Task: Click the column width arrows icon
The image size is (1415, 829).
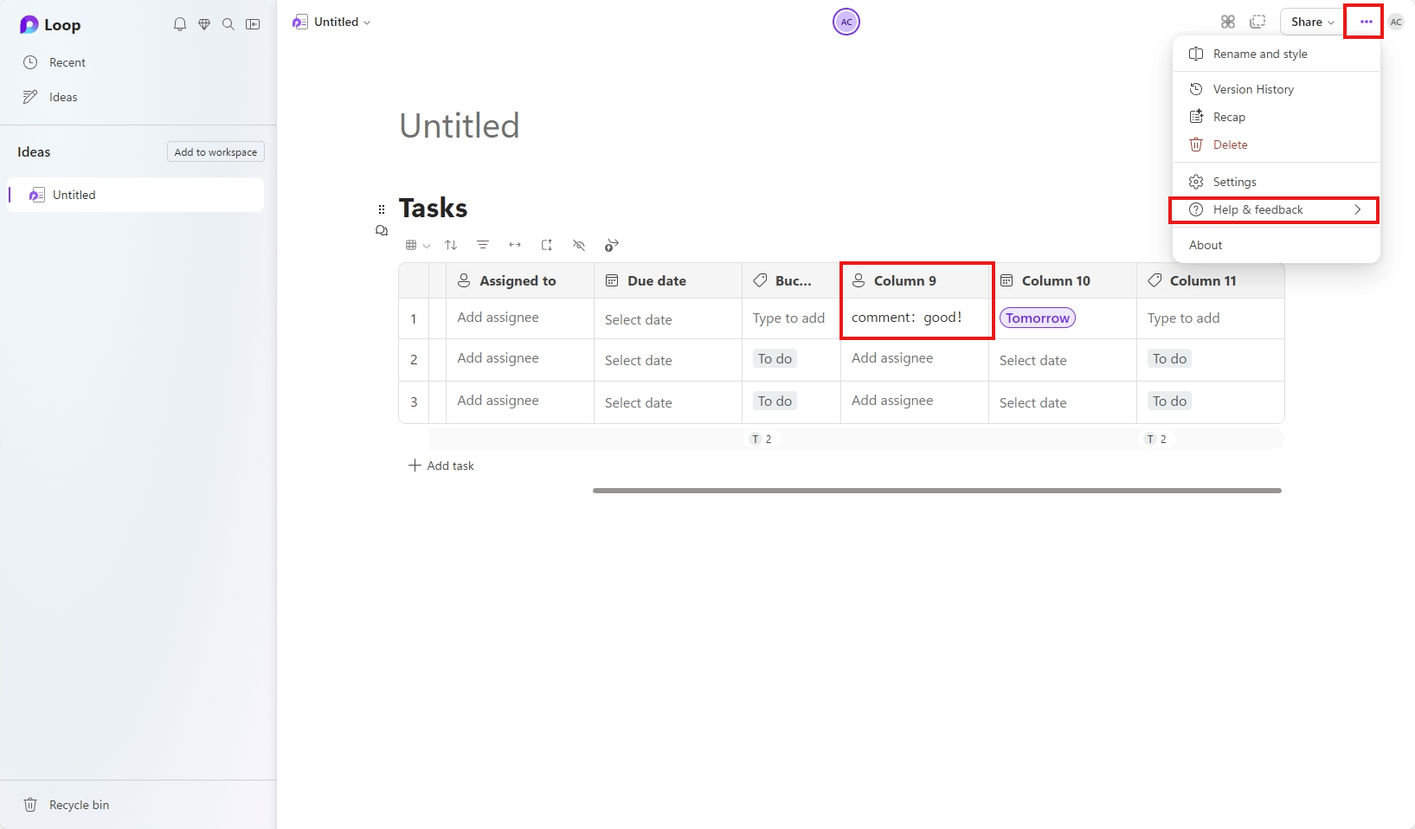Action: tap(515, 245)
